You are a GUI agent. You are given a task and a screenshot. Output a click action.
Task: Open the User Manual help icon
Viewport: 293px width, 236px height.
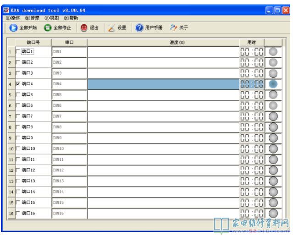tap(139, 28)
